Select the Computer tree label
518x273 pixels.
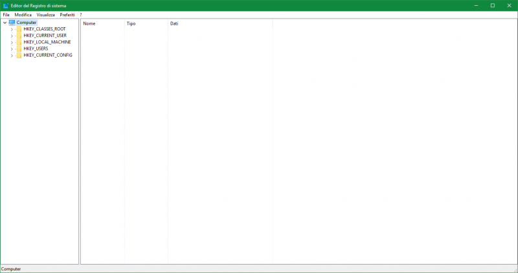click(27, 23)
